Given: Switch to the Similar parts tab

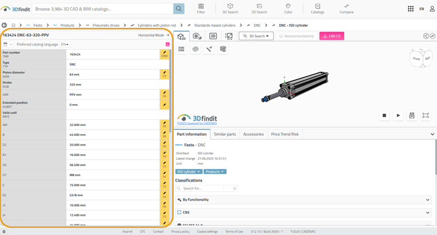Looking at the screenshot, I should tap(225, 134).
